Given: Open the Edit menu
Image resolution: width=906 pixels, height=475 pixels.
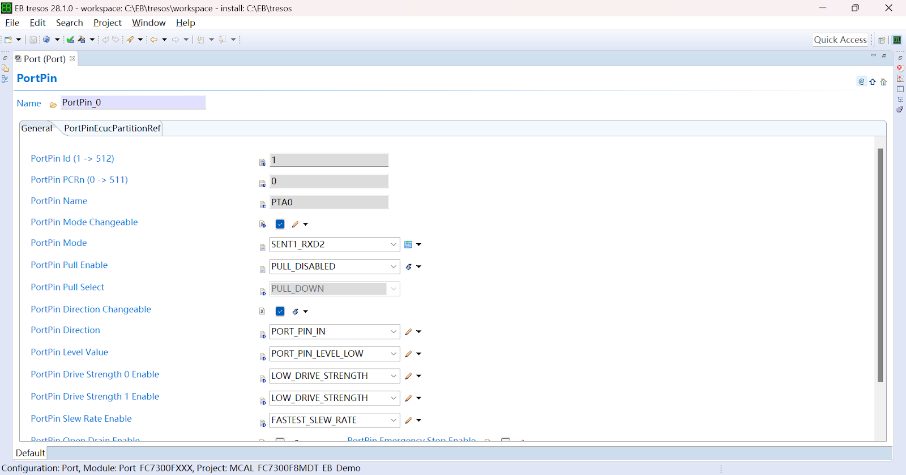Looking at the screenshot, I should [x=37, y=23].
